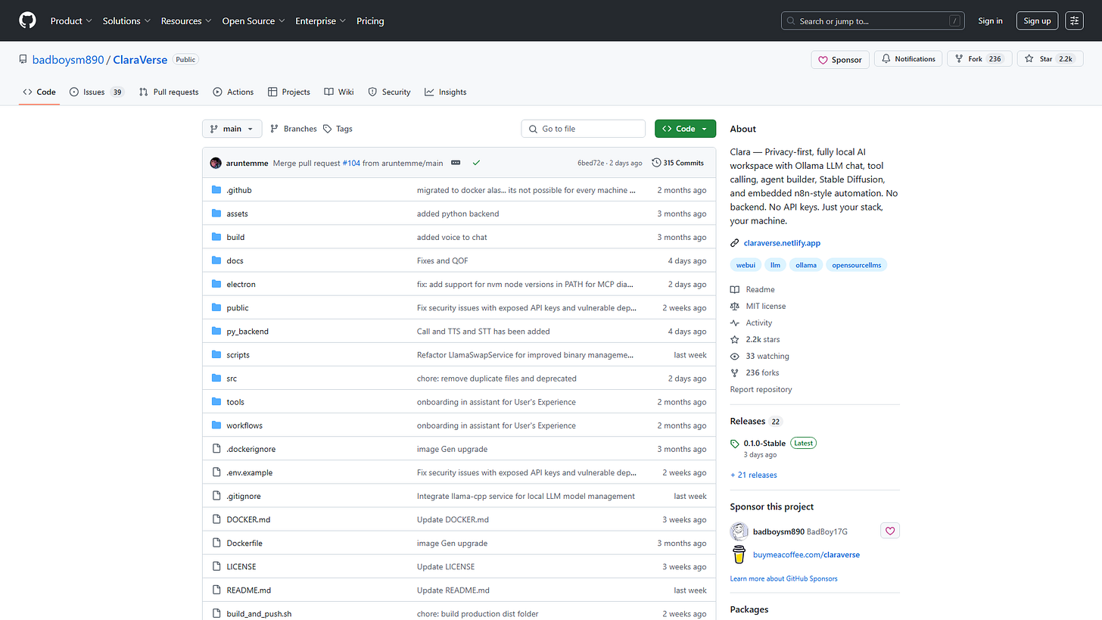The width and height of the screenshot is (1102, 620).
Task: Switch to the Security tab
Action: pyautogui.click(x=389, y=92)
